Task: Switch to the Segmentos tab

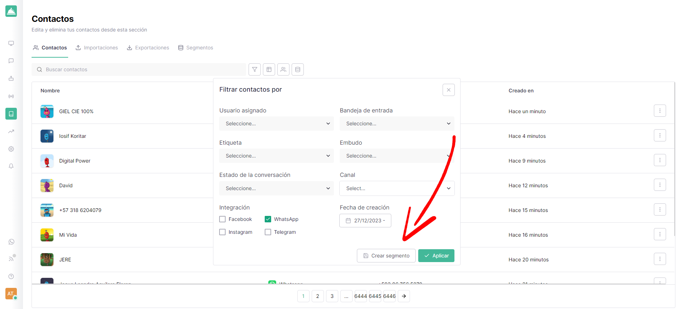Action: pyautogui.click(x=195, y=48)
